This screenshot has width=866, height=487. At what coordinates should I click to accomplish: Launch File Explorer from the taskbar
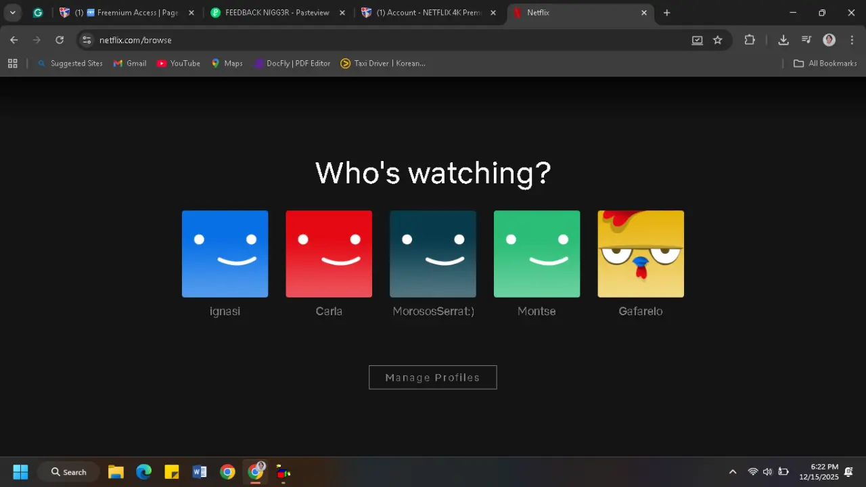pyautogui.click(x=116, y=471)
